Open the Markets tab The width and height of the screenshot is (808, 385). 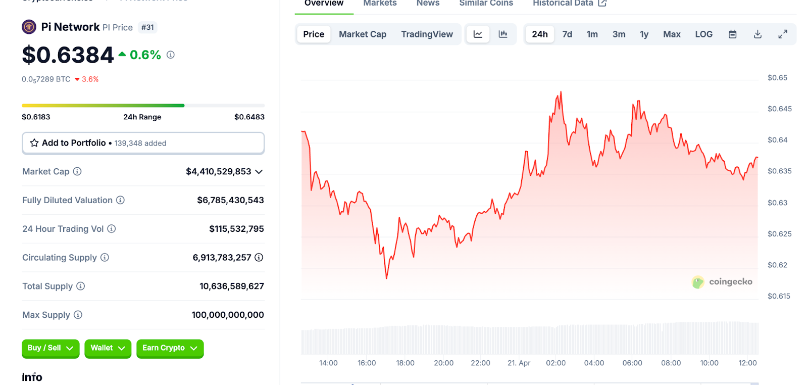click(x=380, y=4)
